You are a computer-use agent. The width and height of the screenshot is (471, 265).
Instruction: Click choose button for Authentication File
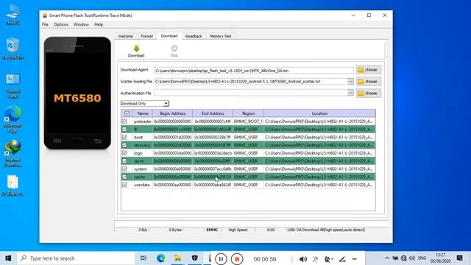point(369,93)
